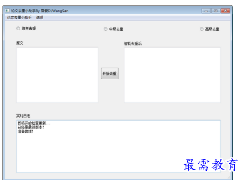
Task: Select the 中级去重 radio button
Action: pos(113,29)
